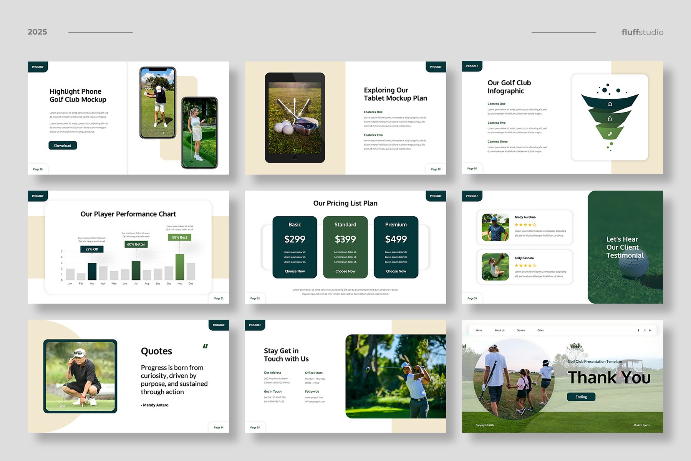This screenshot has width=691, height=461.
Task: Click Choose Now under the Standard $399 plan
Action: click(x=345, y=271)
